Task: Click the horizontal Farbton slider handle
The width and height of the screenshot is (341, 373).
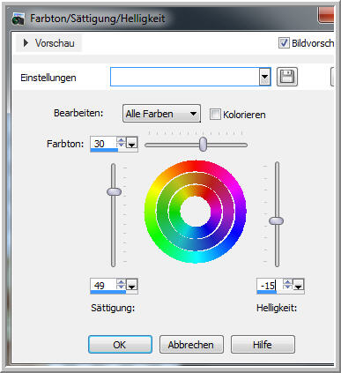Action: [x=203, y=144]
